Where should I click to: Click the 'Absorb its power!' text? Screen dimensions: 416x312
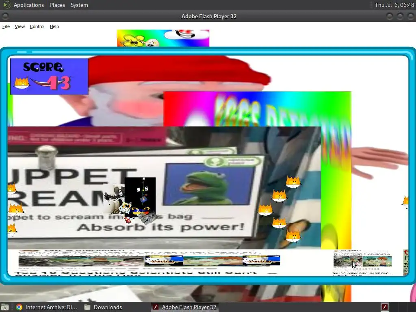160,227
